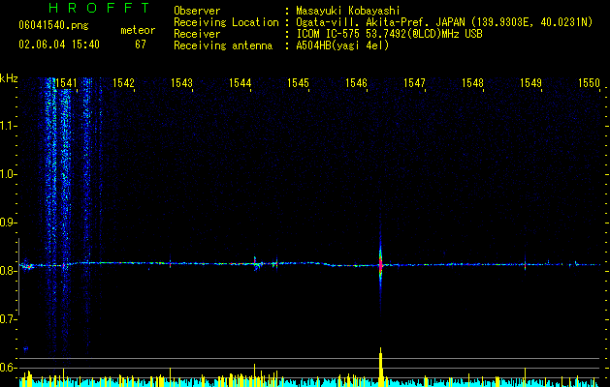
Task: Click time marker 1543
Action: (181, 83)
